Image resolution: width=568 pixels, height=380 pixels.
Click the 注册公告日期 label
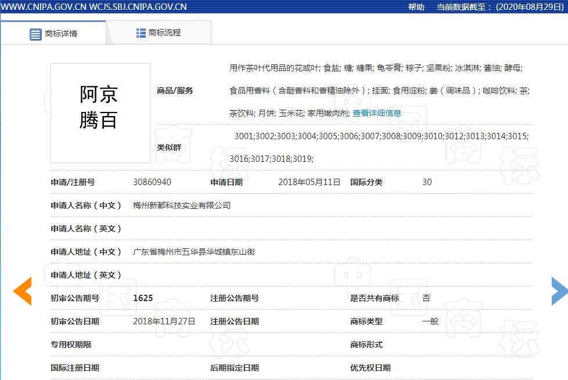(235, 321)
